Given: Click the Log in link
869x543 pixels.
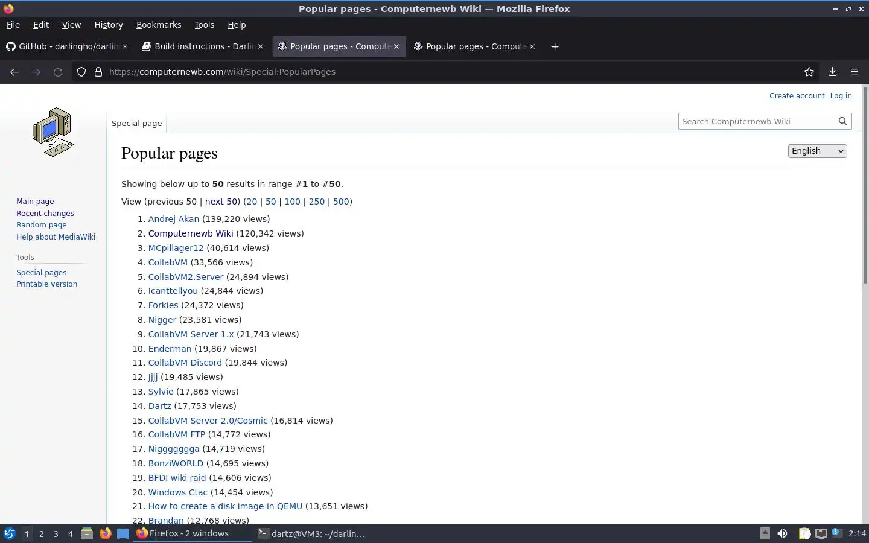Looking at the screenshot, I should point(841,96).
